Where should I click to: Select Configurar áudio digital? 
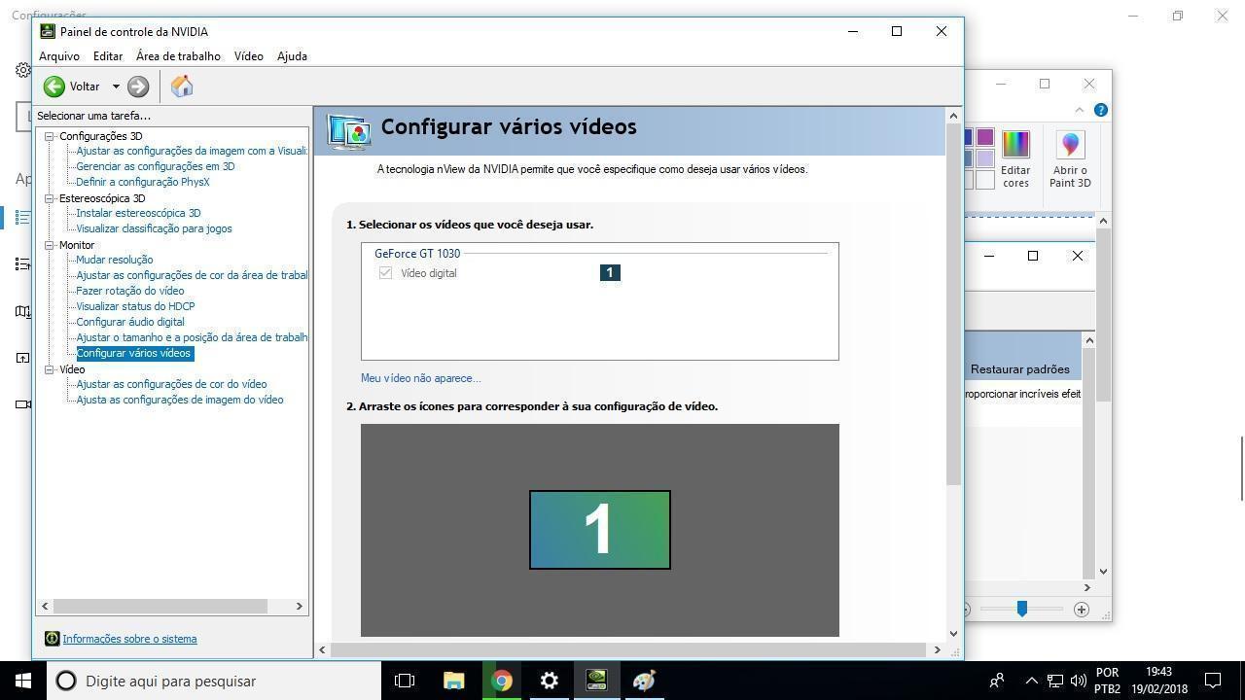point(130,322)
